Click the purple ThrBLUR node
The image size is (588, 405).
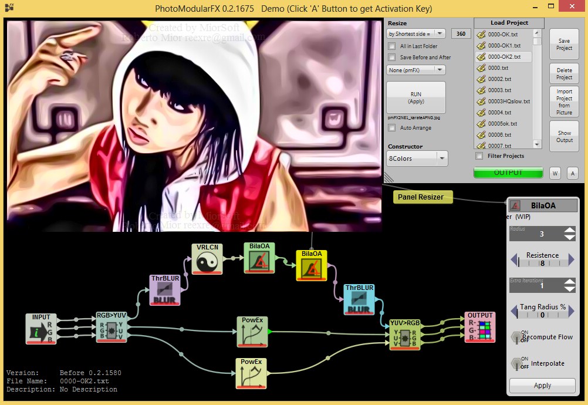click(x=165, y=290)
